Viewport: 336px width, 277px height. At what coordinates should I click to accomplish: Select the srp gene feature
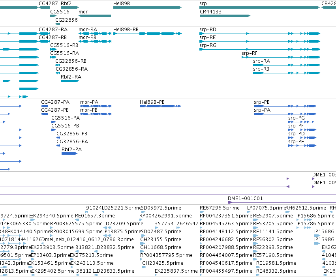coord(259,7)
